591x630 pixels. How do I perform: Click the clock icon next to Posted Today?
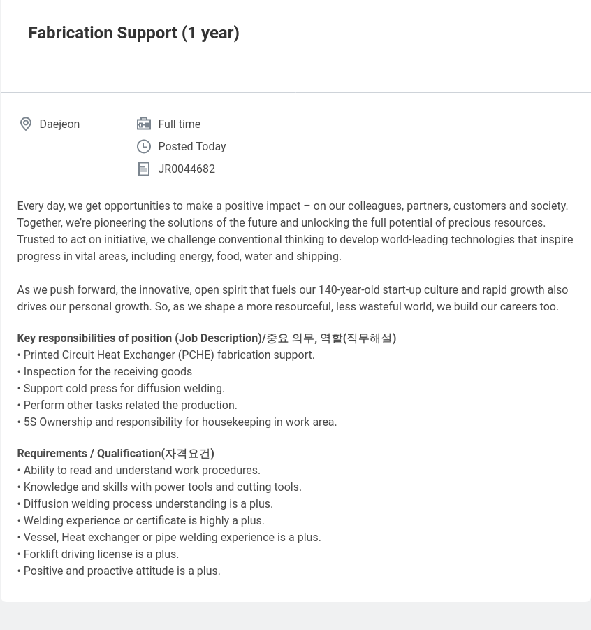coord(144,146)
